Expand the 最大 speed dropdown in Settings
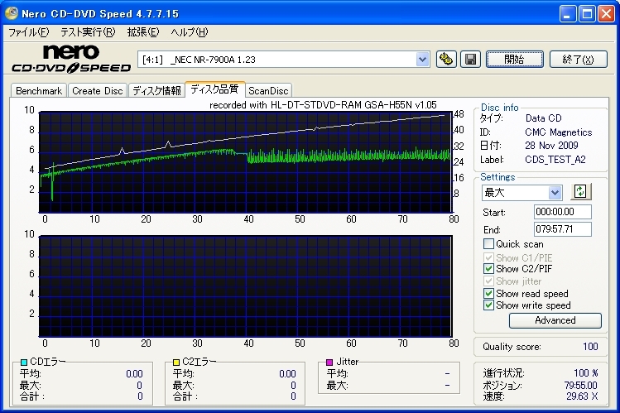The width and height of the screenshot is (620, 413). click(555, 192)
